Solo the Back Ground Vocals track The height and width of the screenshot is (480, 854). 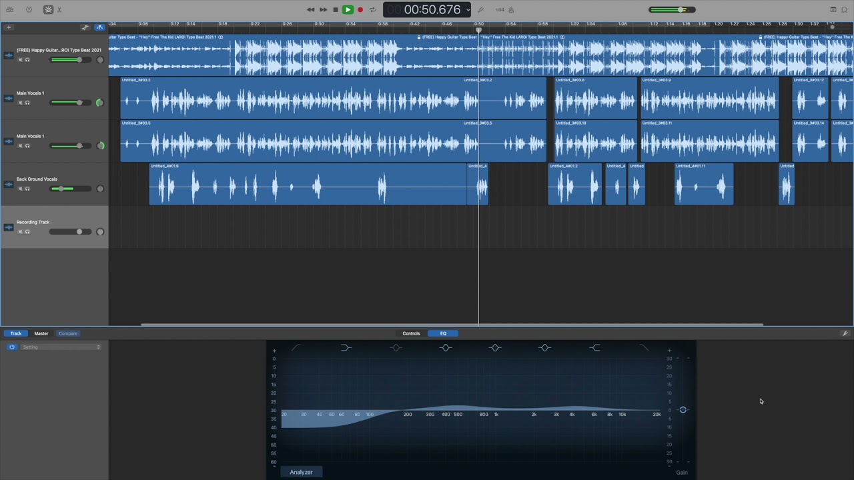coord(27,189)
